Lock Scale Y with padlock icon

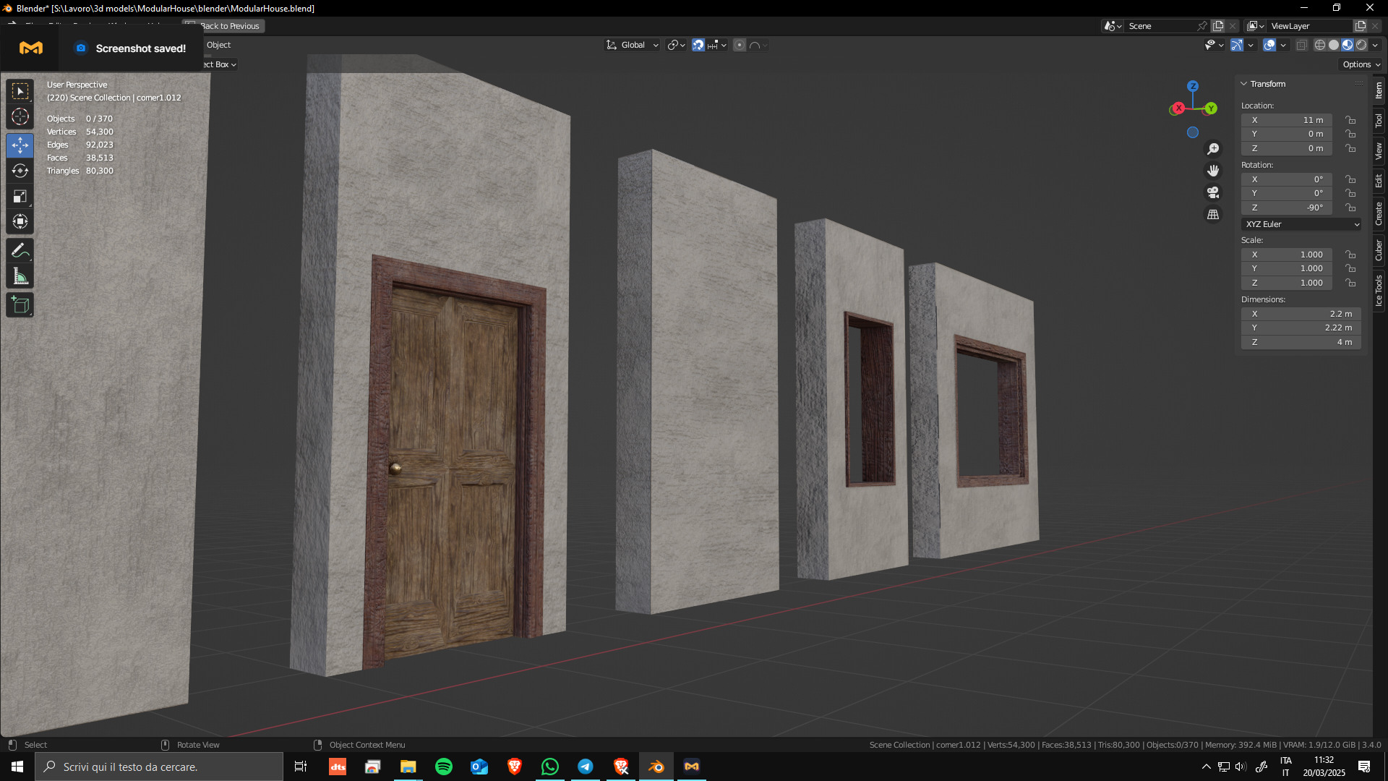pyautogui.click(x=1350, y=268)
